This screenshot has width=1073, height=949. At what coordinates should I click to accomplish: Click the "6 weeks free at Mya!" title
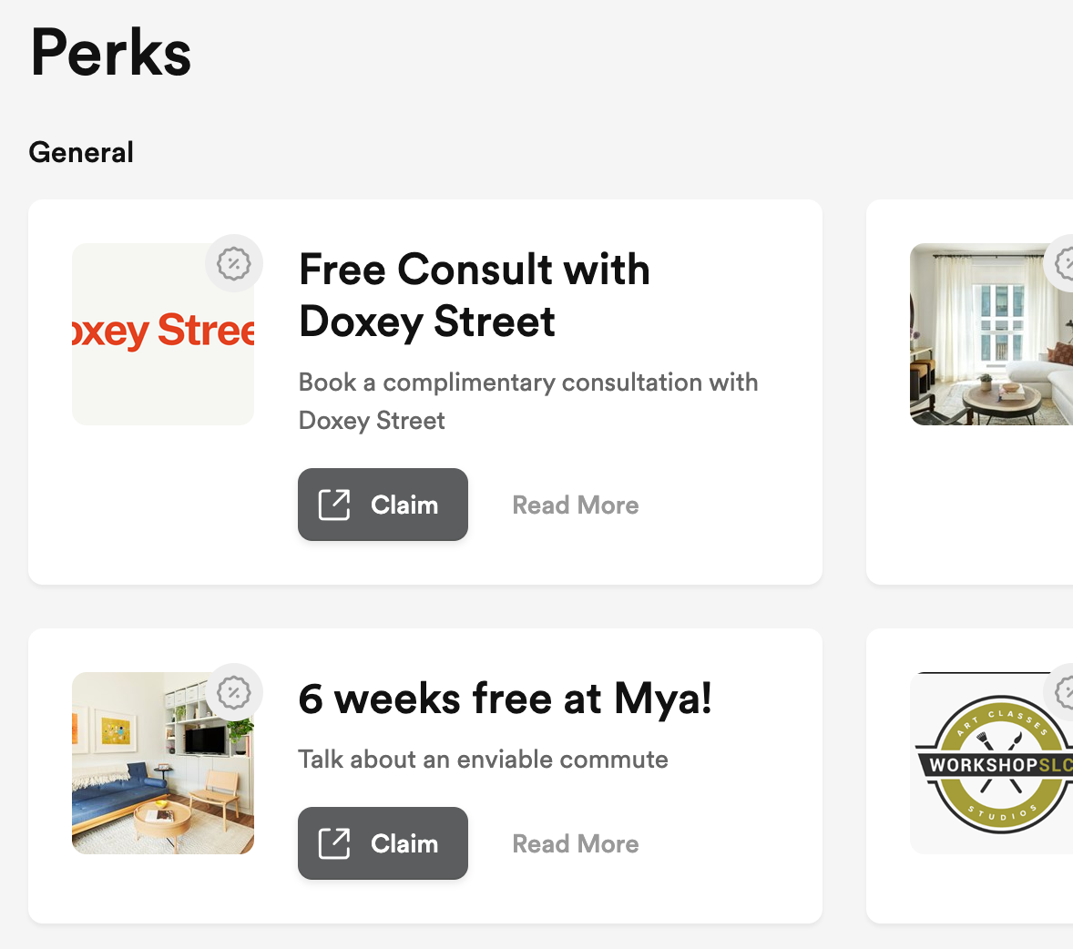[505, 699]
